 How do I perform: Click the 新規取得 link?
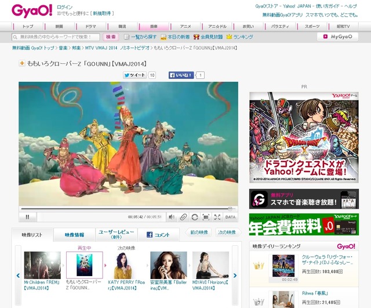[102, 13]
